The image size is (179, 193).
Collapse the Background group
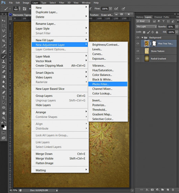click(143, 38)
